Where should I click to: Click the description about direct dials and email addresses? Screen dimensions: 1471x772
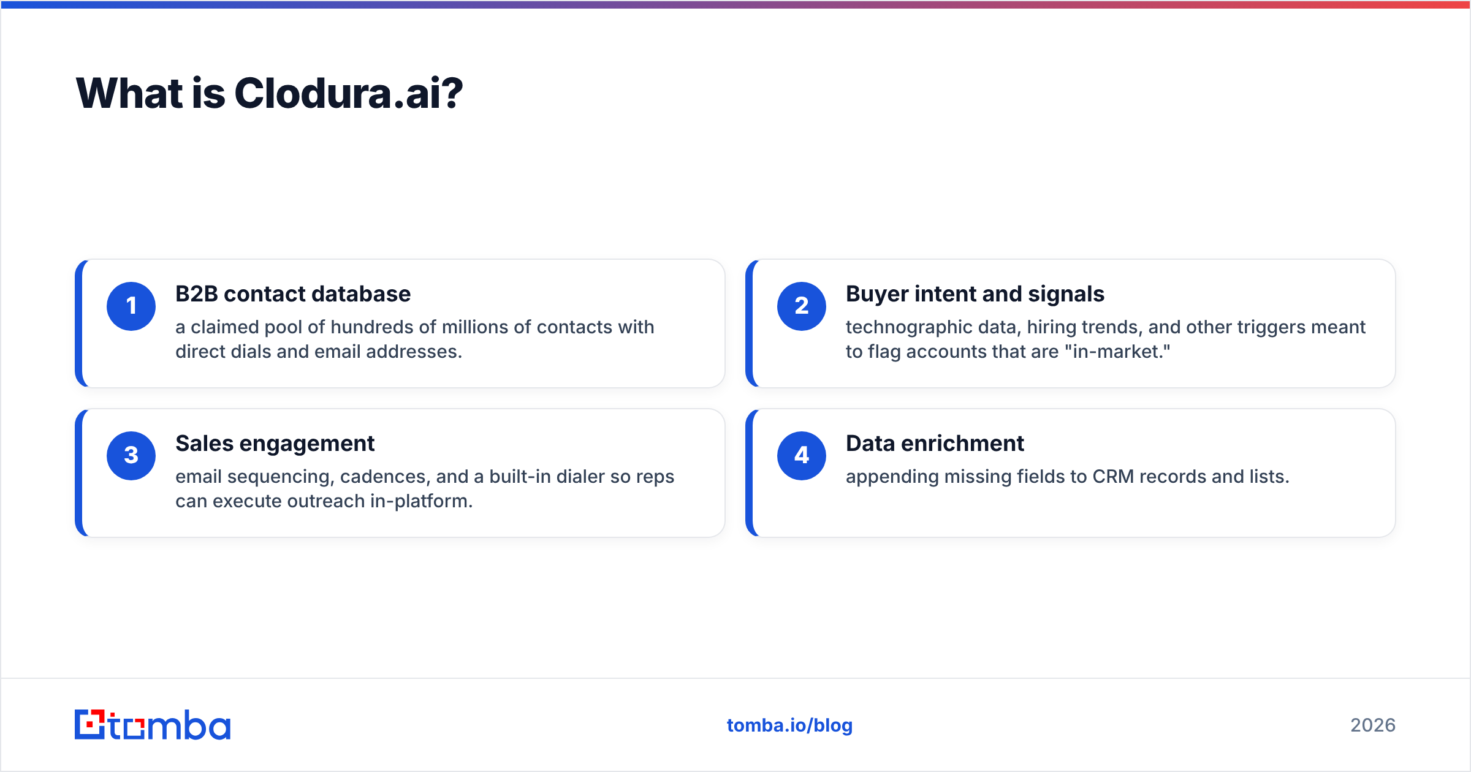[415, 339]
